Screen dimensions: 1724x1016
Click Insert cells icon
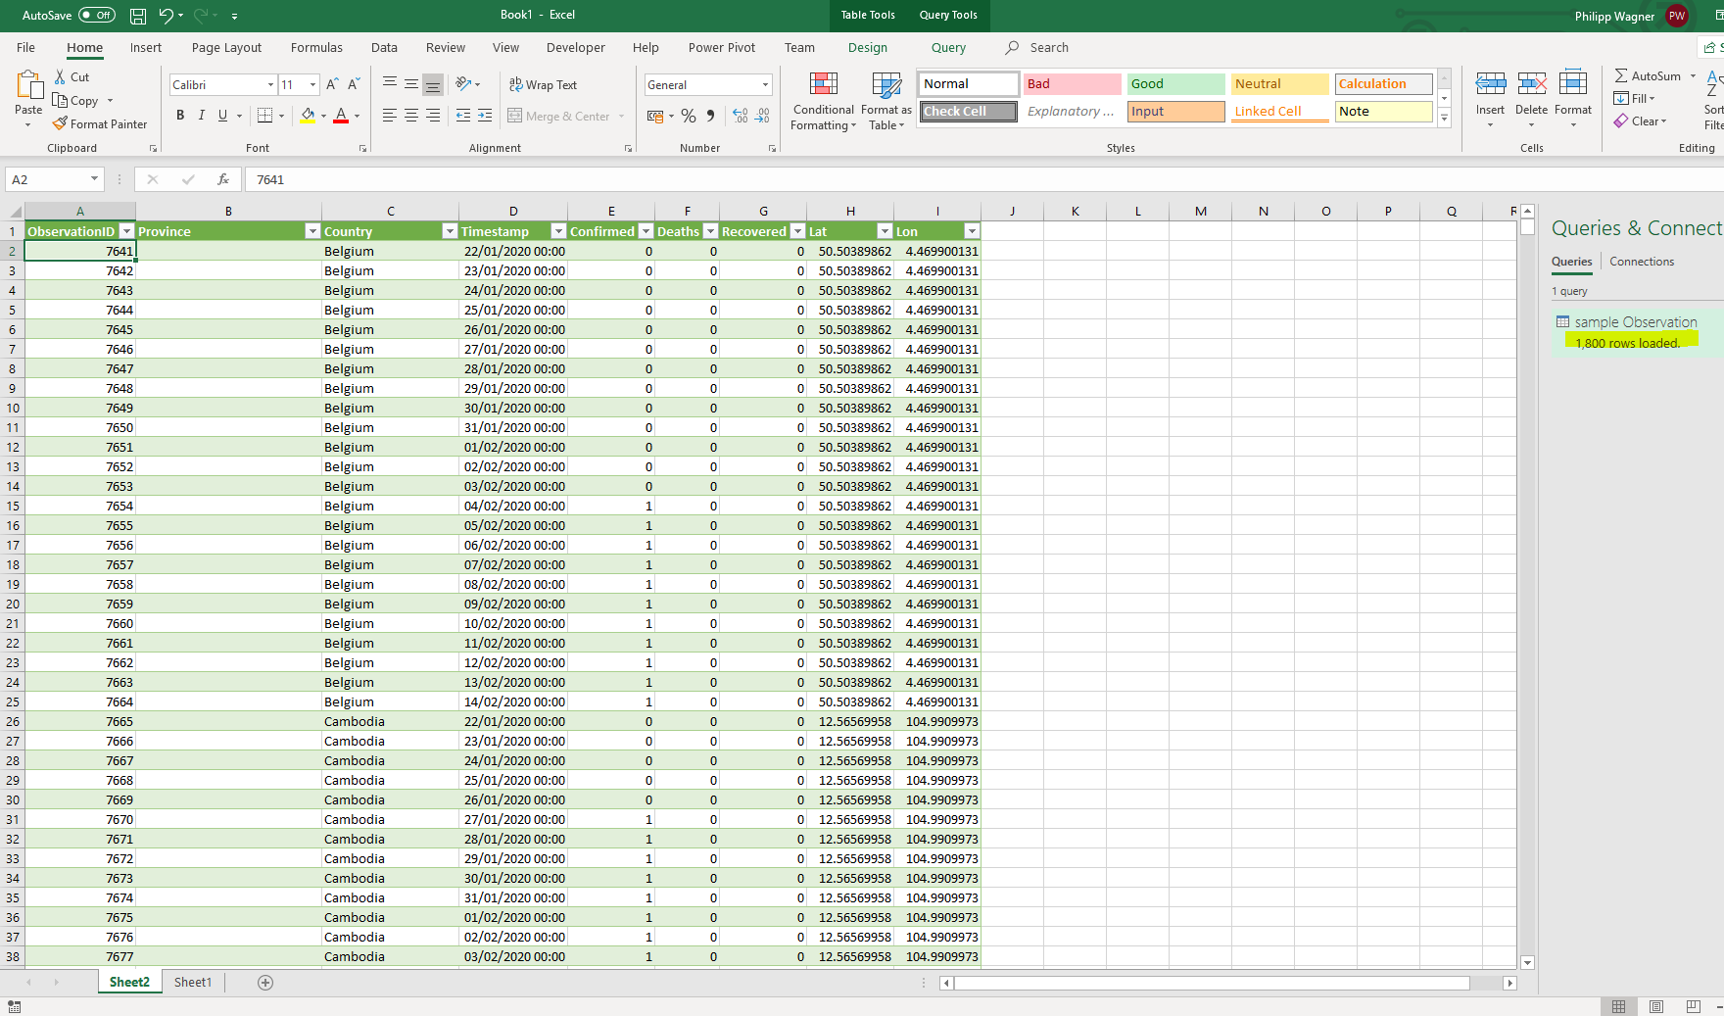pos(1491,85)
